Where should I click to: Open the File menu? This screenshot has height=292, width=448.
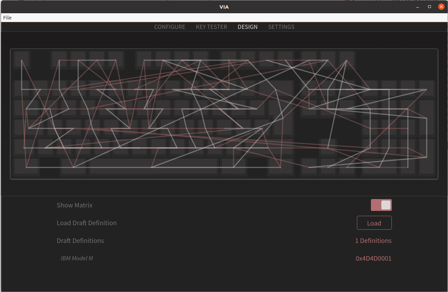[x=7, y=18]
